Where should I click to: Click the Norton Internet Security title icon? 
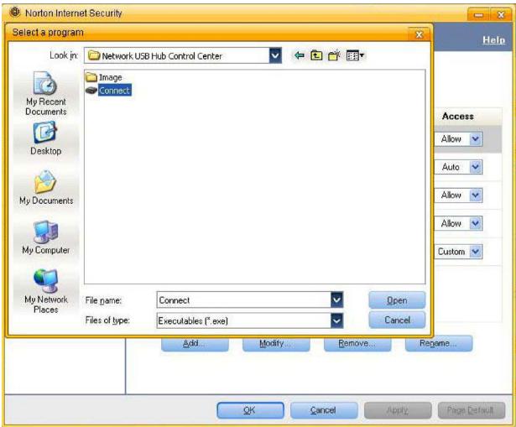pos(15,13)
